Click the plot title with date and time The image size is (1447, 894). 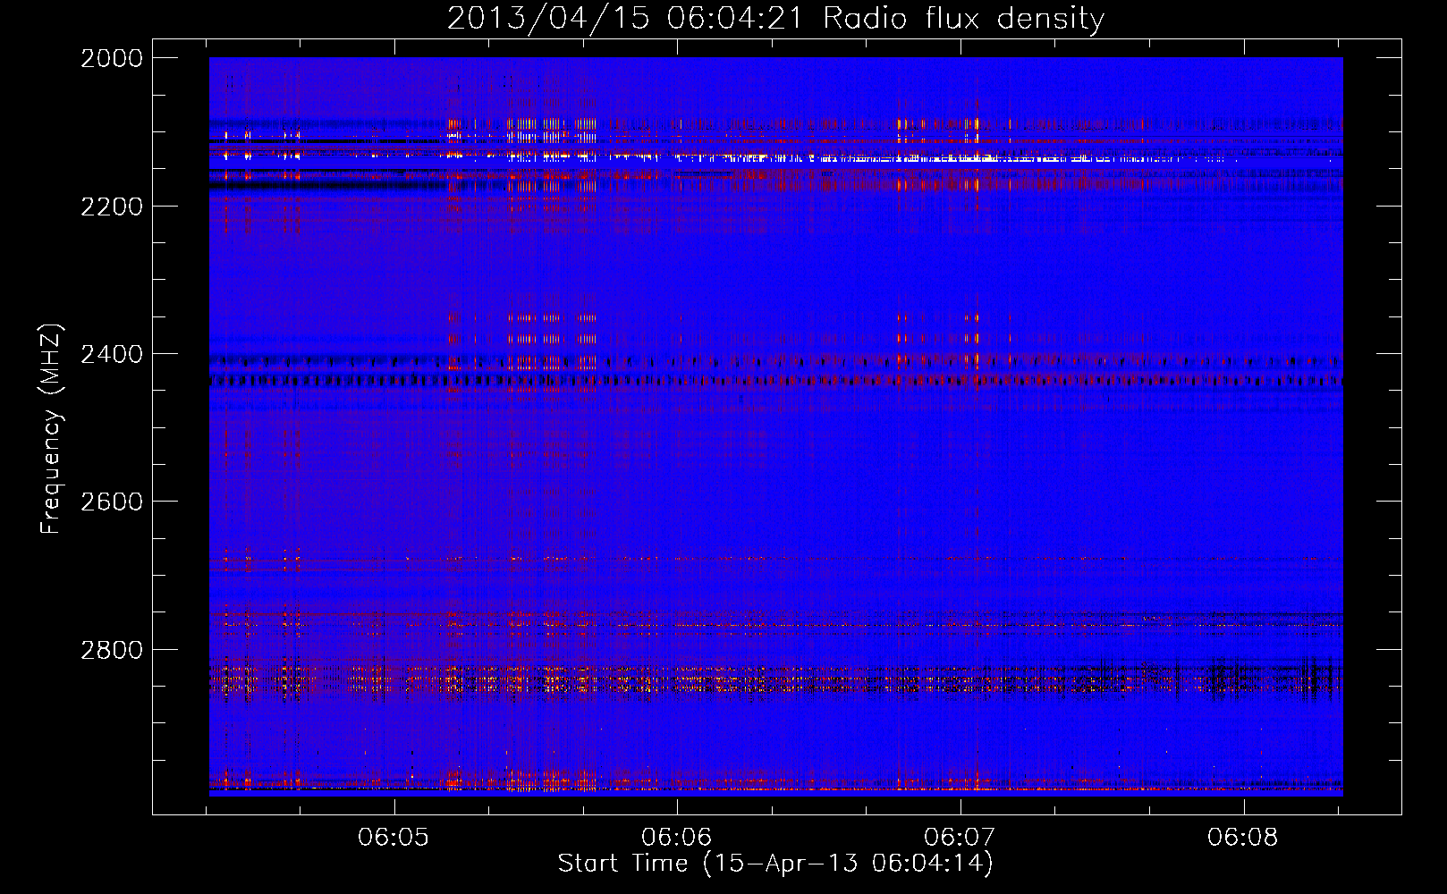(x=775, y=18)
